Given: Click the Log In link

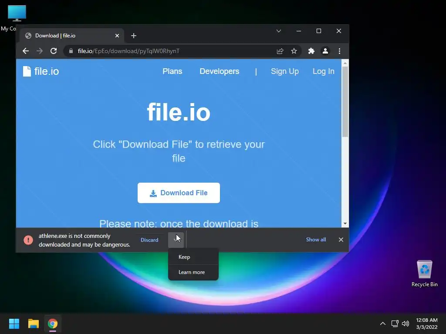Looking at the screenshot, I should pos(324,71).
